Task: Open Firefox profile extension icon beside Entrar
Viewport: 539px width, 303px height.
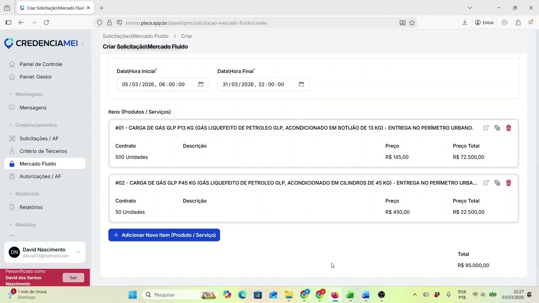Action: point(505,23)
